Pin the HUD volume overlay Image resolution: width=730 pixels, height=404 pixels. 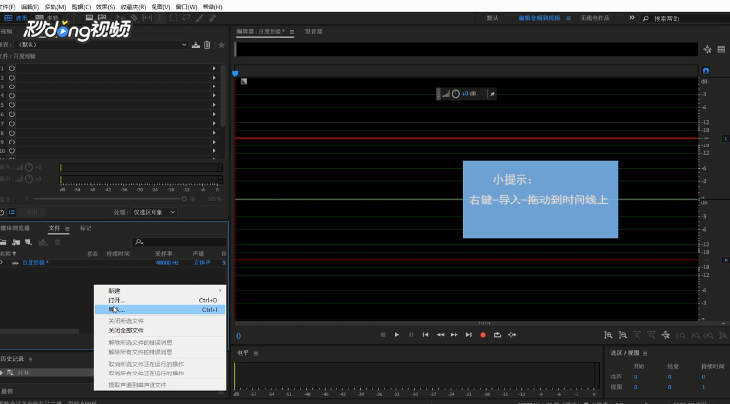pyautogui.click(x=492, y=94)
